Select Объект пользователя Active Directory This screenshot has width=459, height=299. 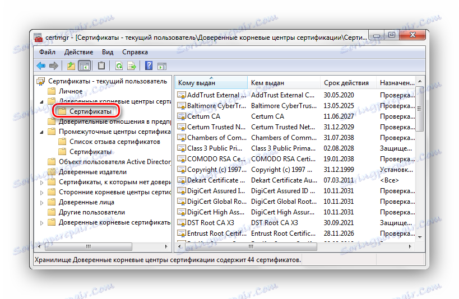click(x=114, y=162)
